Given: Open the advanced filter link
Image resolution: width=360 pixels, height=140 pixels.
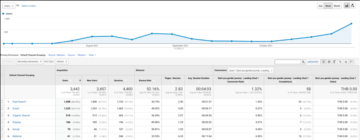Looking at the screenshot, I should [x=313, y=62].
